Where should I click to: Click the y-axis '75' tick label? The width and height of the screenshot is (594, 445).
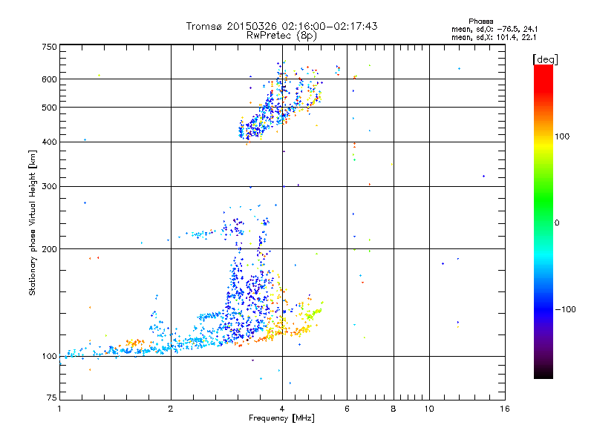click(52, 398)
